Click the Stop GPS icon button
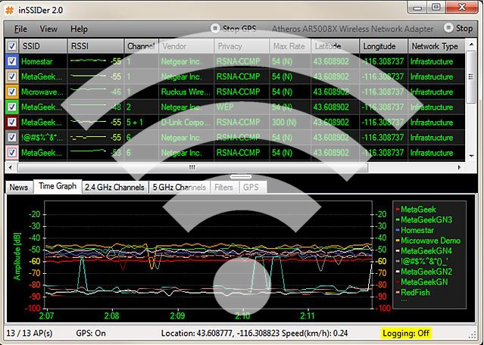 pyautogui.click(x=215, y=29)
